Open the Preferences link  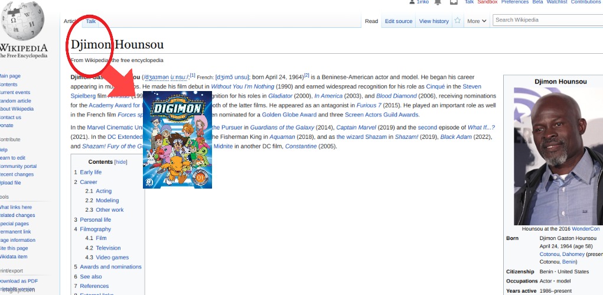pyautogui.click(x=514, y=2)
